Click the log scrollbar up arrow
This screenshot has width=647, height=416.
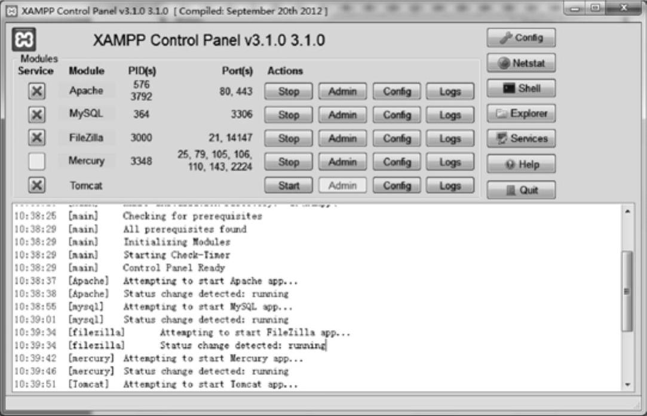(x=628, y=211)
